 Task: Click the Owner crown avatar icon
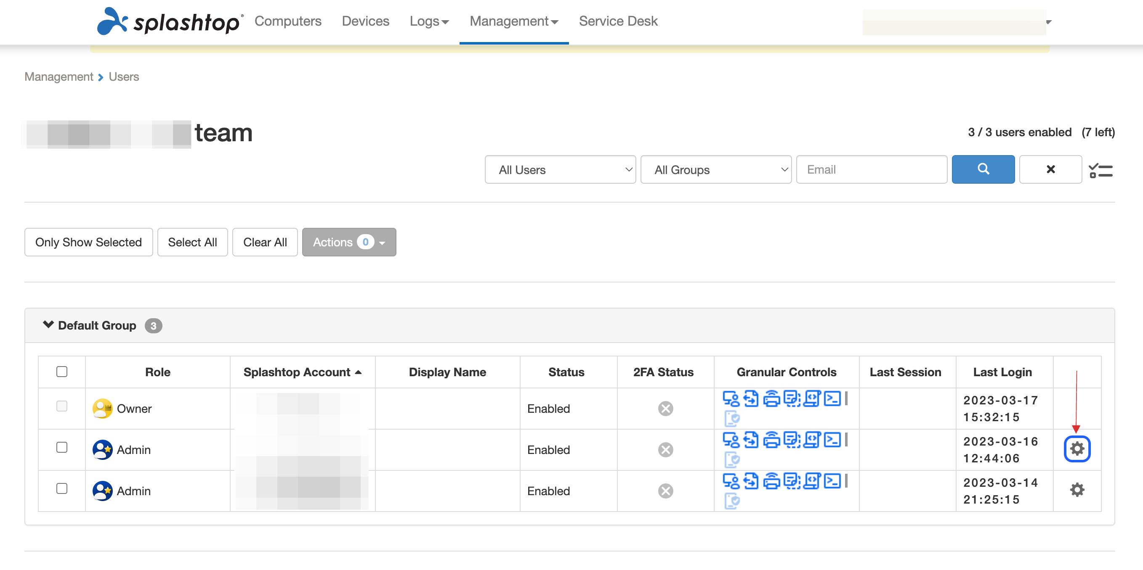pos(102,408)
